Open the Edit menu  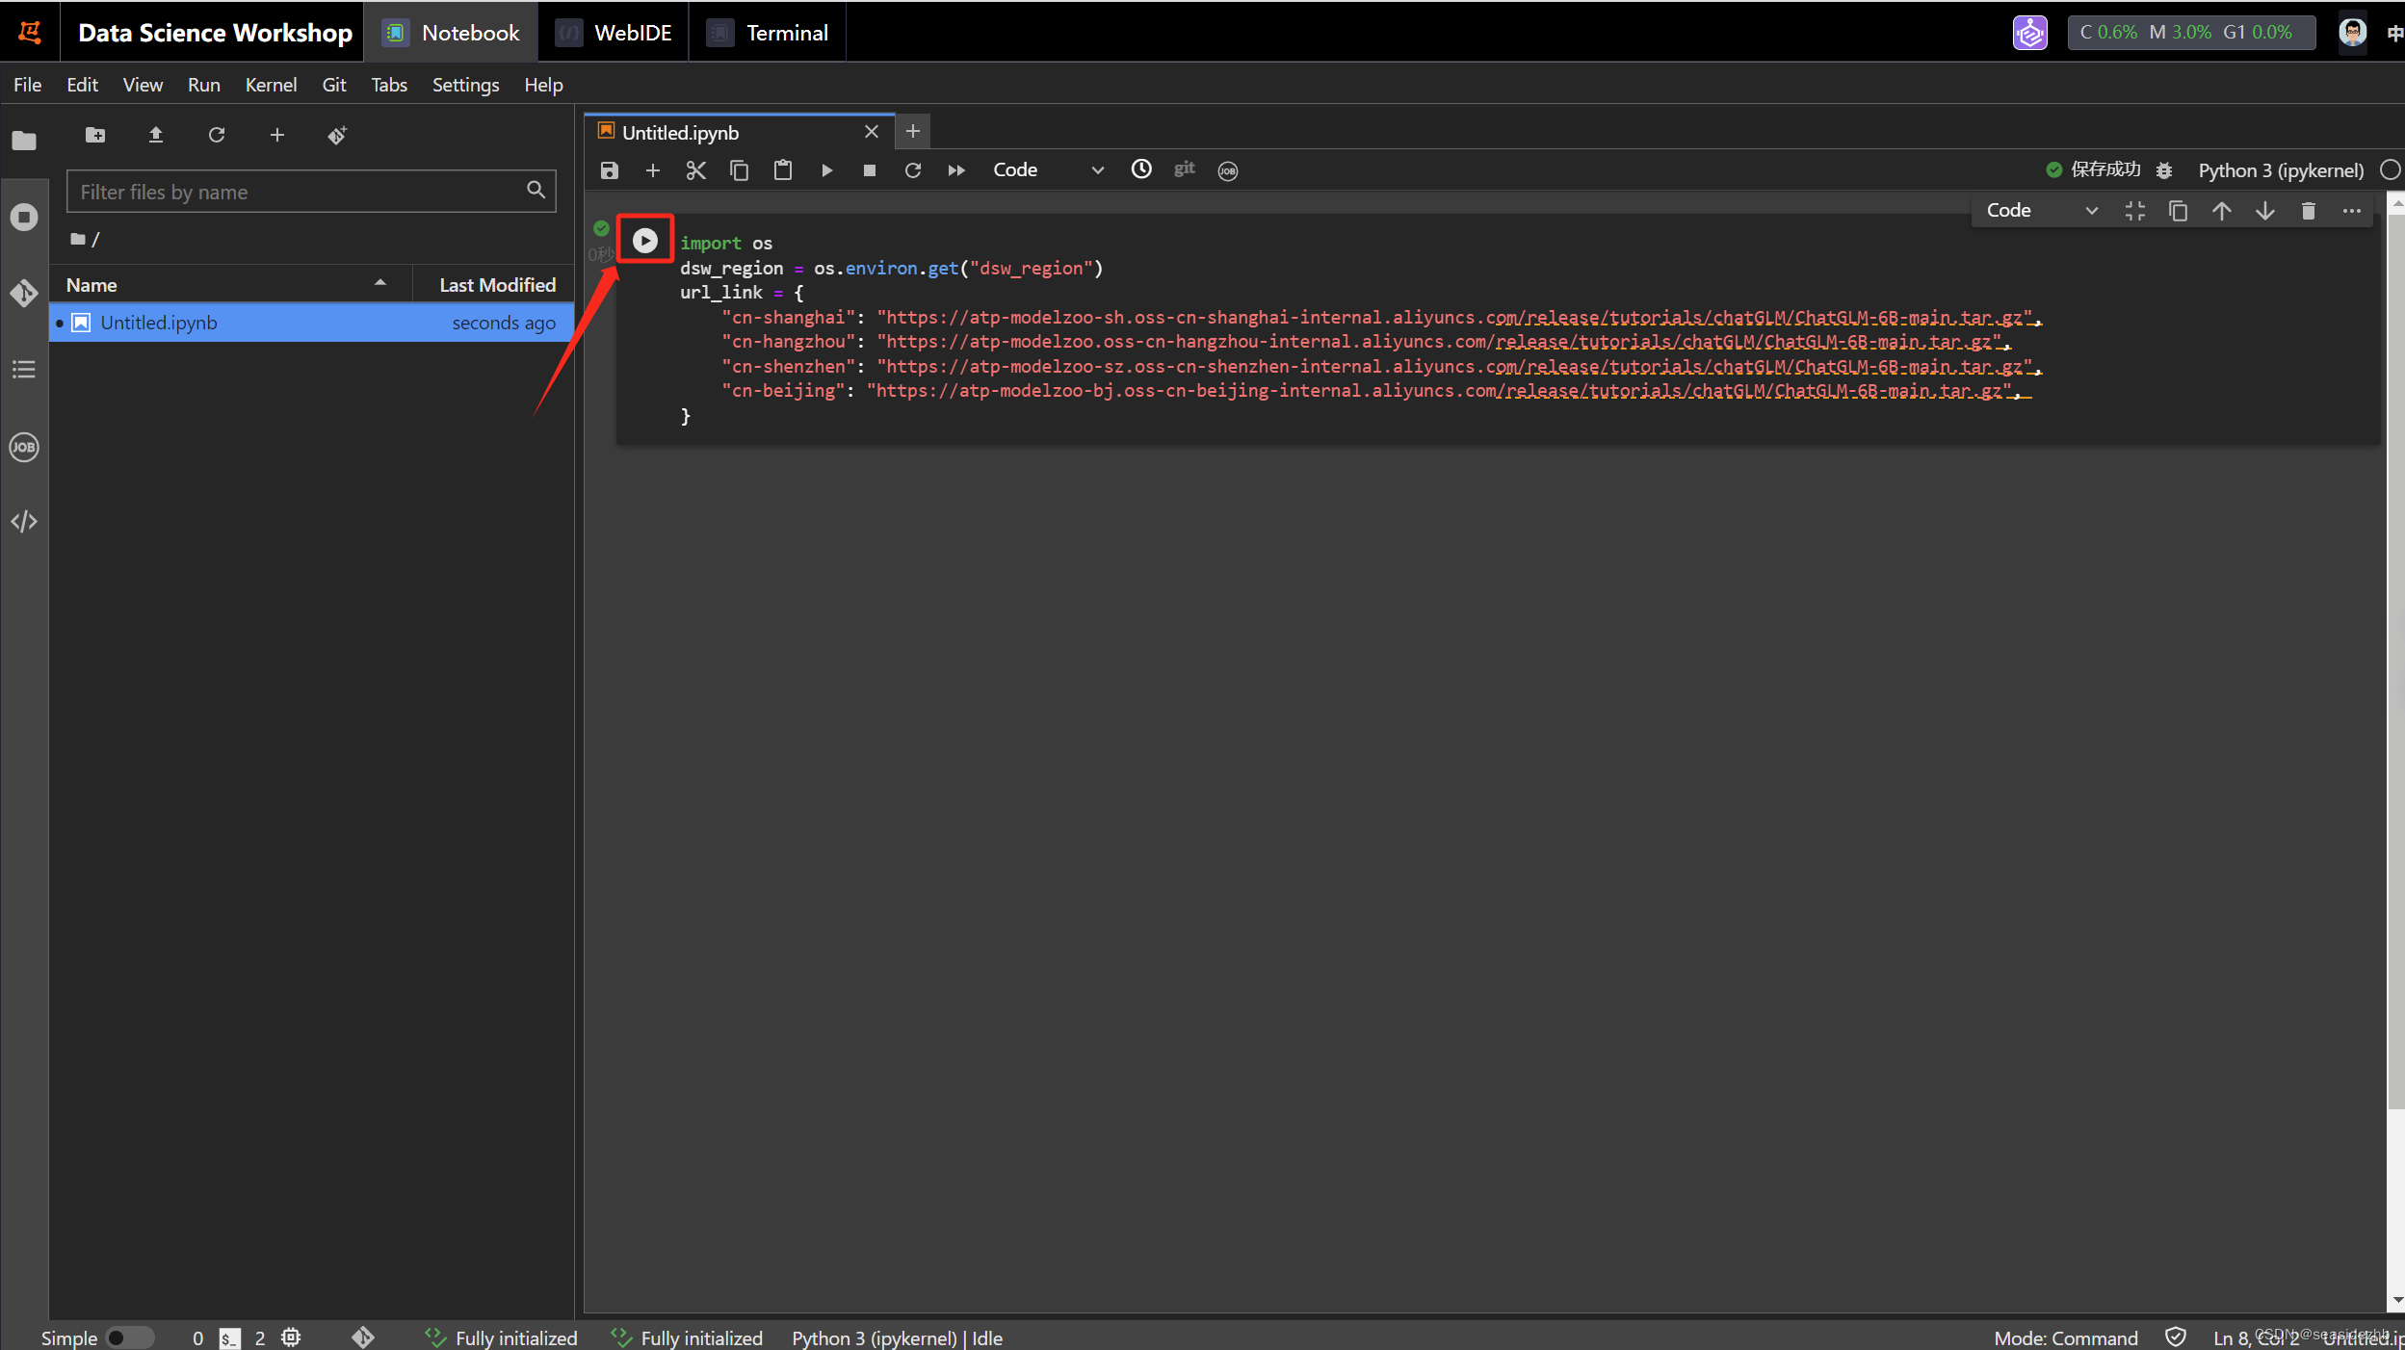82,85
